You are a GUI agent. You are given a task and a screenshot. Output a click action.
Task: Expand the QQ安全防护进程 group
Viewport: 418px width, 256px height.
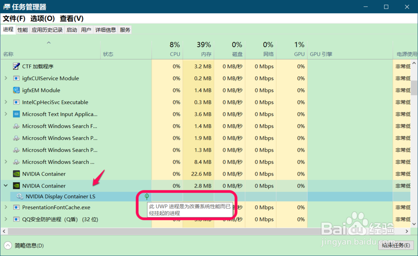(x=6, y=219)
